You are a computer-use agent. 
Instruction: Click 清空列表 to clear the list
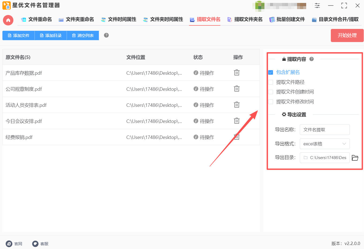click(x=83, y=35)
